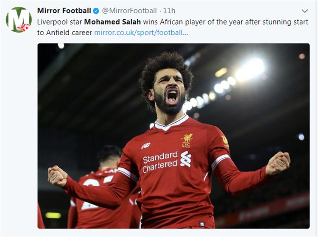Click the Standard Chartered symbol on shirt
The image size is (318, 237).
pos(186,159)
